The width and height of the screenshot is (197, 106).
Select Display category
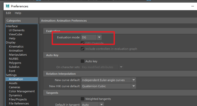[x=11, y=42]
